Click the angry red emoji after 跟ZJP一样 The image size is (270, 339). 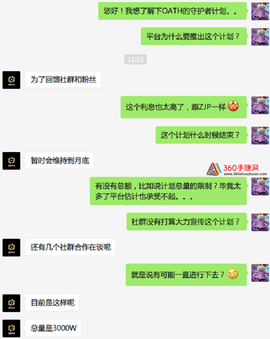click(233, 106)
